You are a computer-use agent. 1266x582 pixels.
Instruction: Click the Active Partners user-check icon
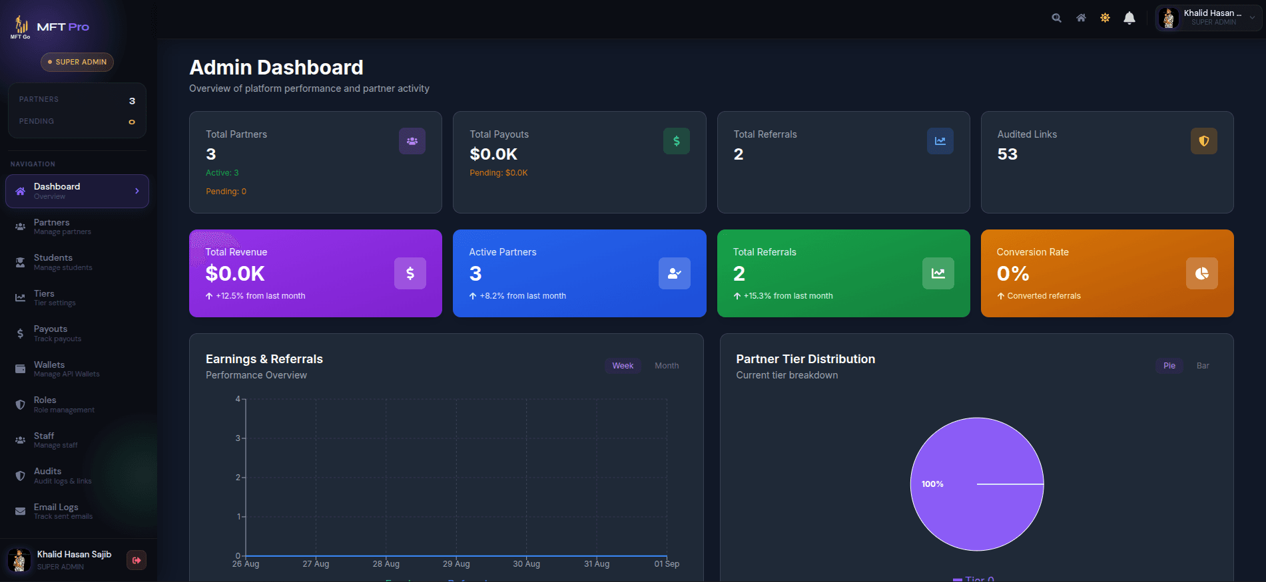(675, 273)
